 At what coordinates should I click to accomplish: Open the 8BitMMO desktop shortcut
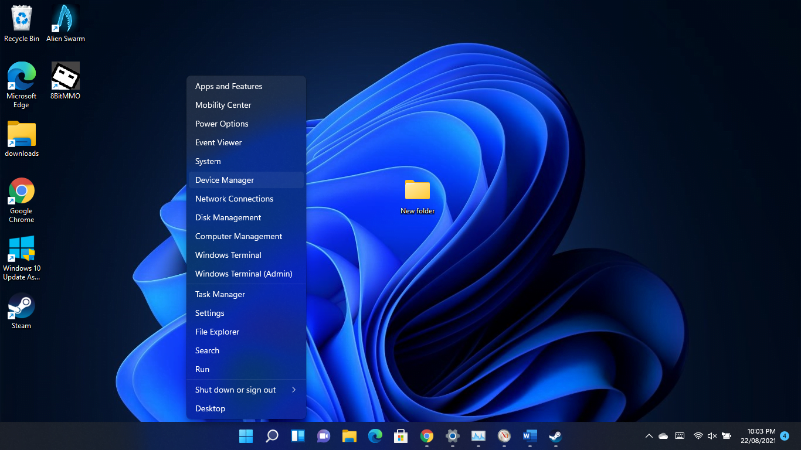pos(65,76)
